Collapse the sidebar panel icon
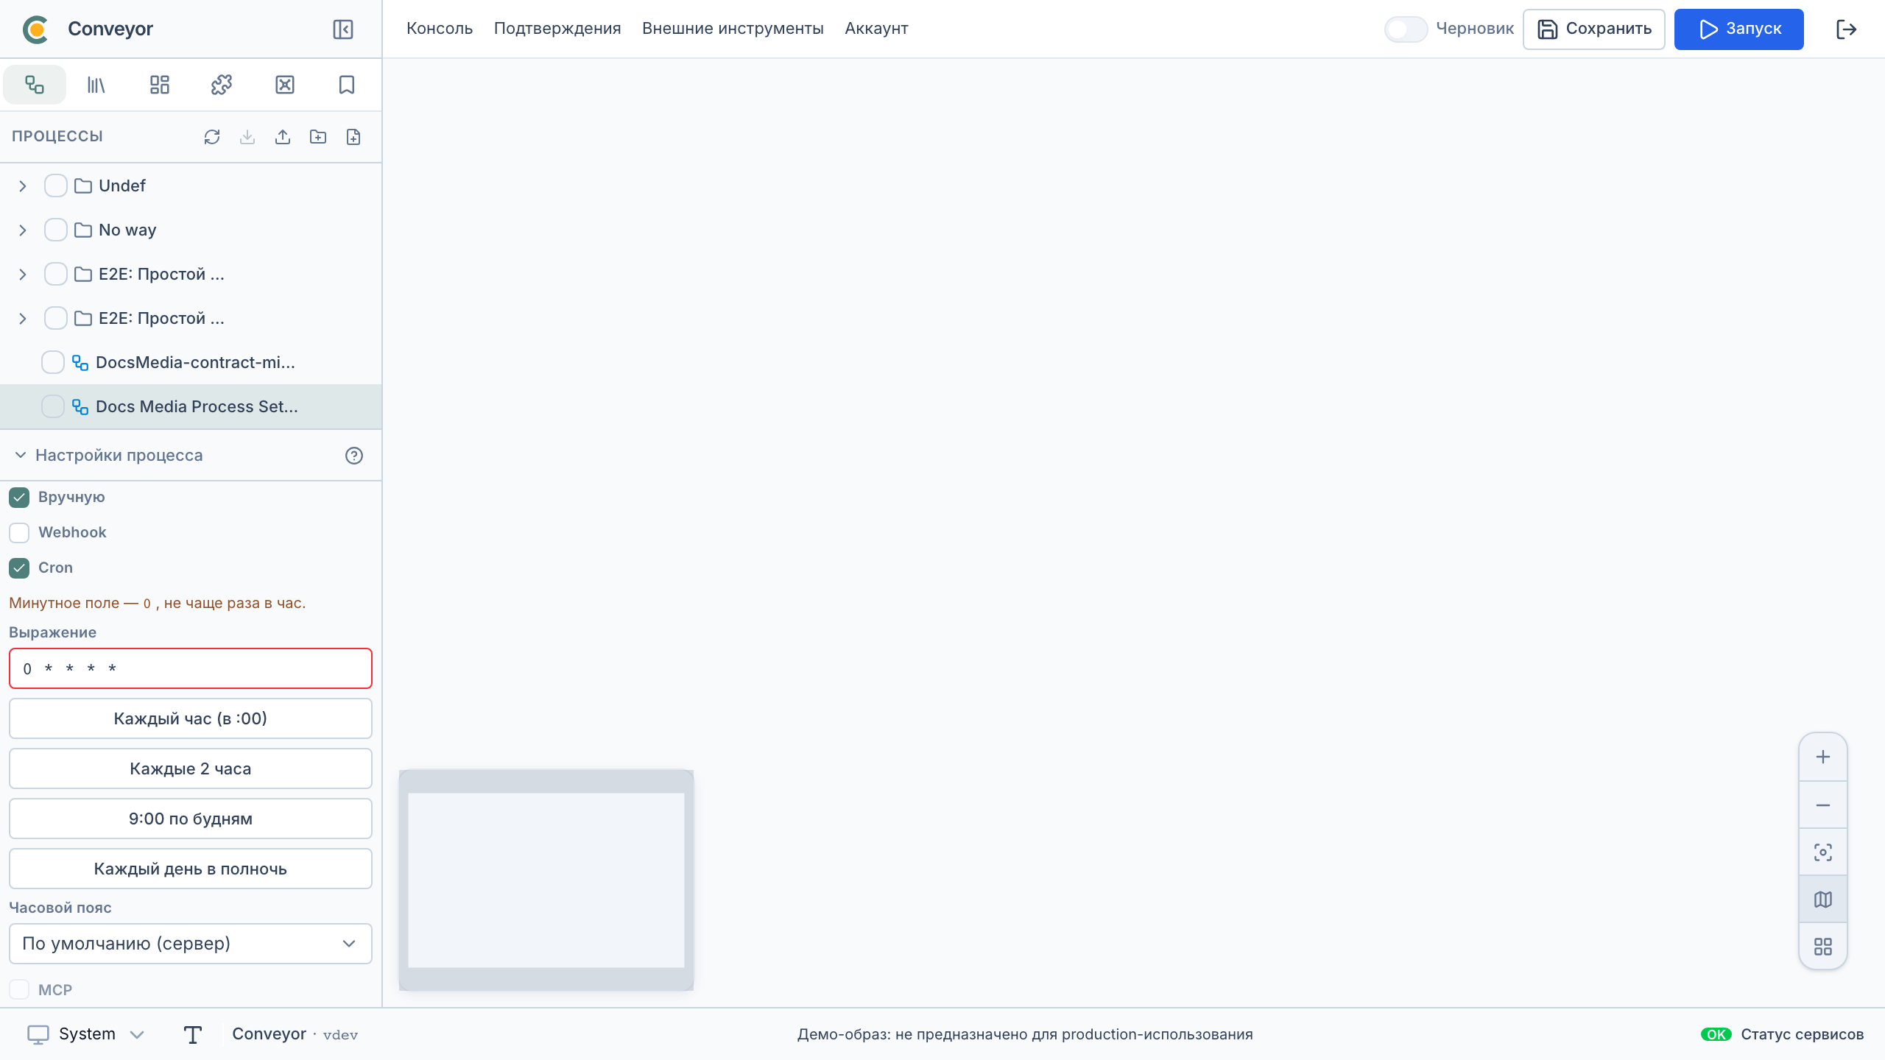The height and width of the screenshot is (1060, 1885). (x=343, y=29)
